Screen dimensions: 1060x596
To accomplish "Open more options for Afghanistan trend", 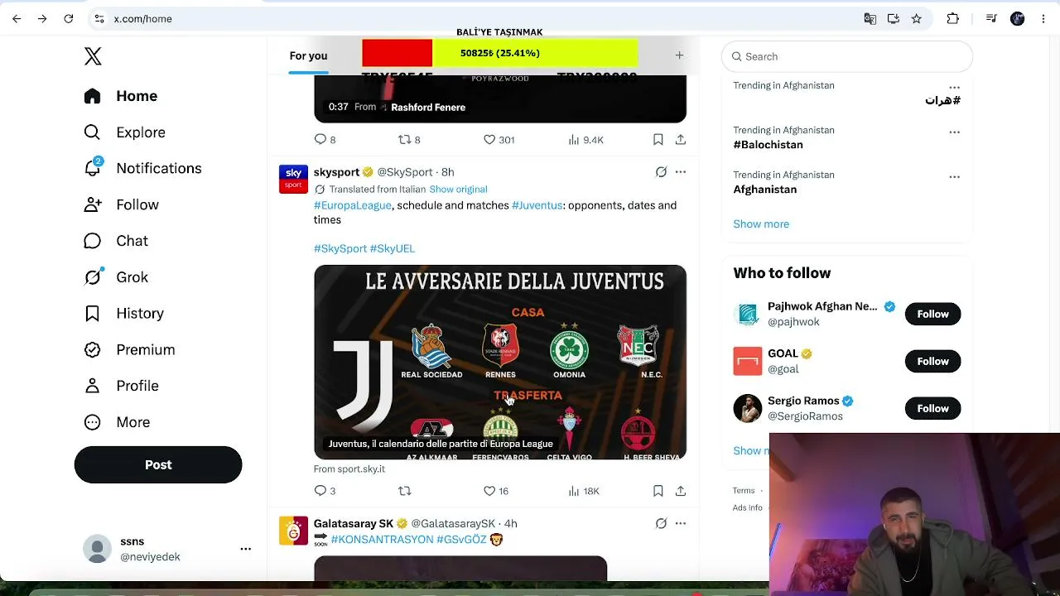I will click(x=954, y=176).
